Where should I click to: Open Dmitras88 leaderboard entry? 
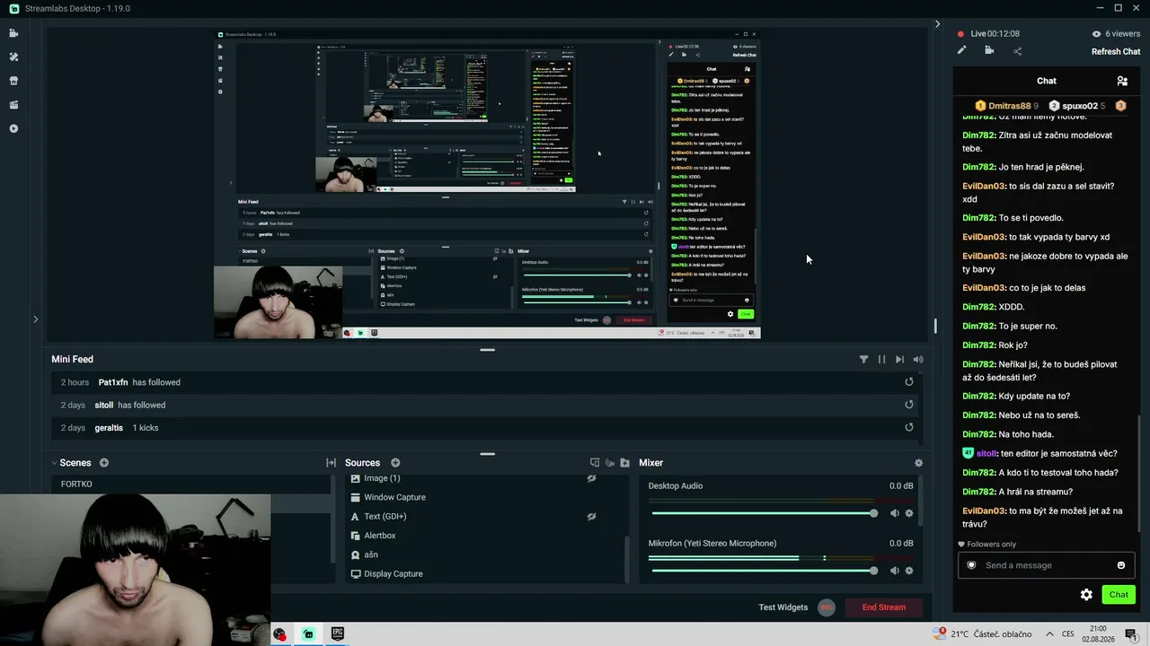1006,106
